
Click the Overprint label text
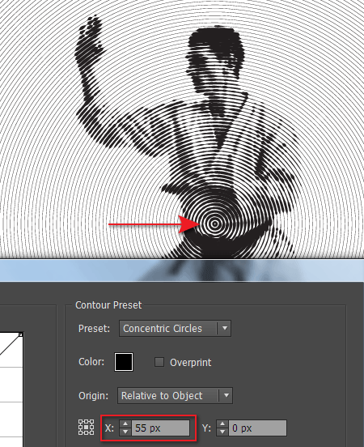[x=191, y=362]
